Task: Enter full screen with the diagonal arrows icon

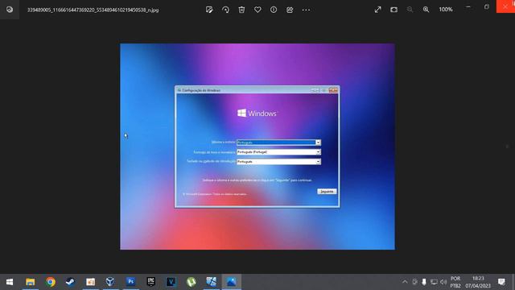Action: pos(377,10)
